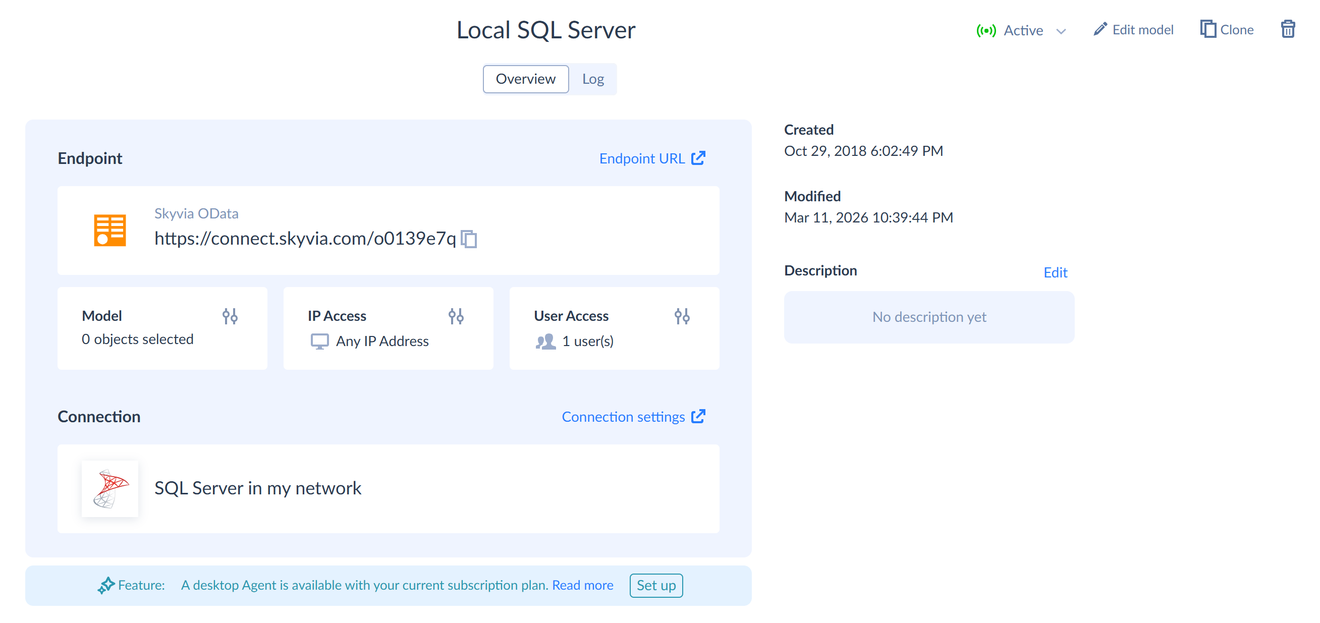Screen dimensions: 1320x623
Task: Delete the endpoint using trash icon
Action: tap(1288, 30)
